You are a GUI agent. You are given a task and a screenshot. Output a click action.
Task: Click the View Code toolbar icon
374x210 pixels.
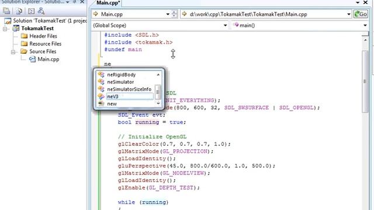(x=31, y=11)
